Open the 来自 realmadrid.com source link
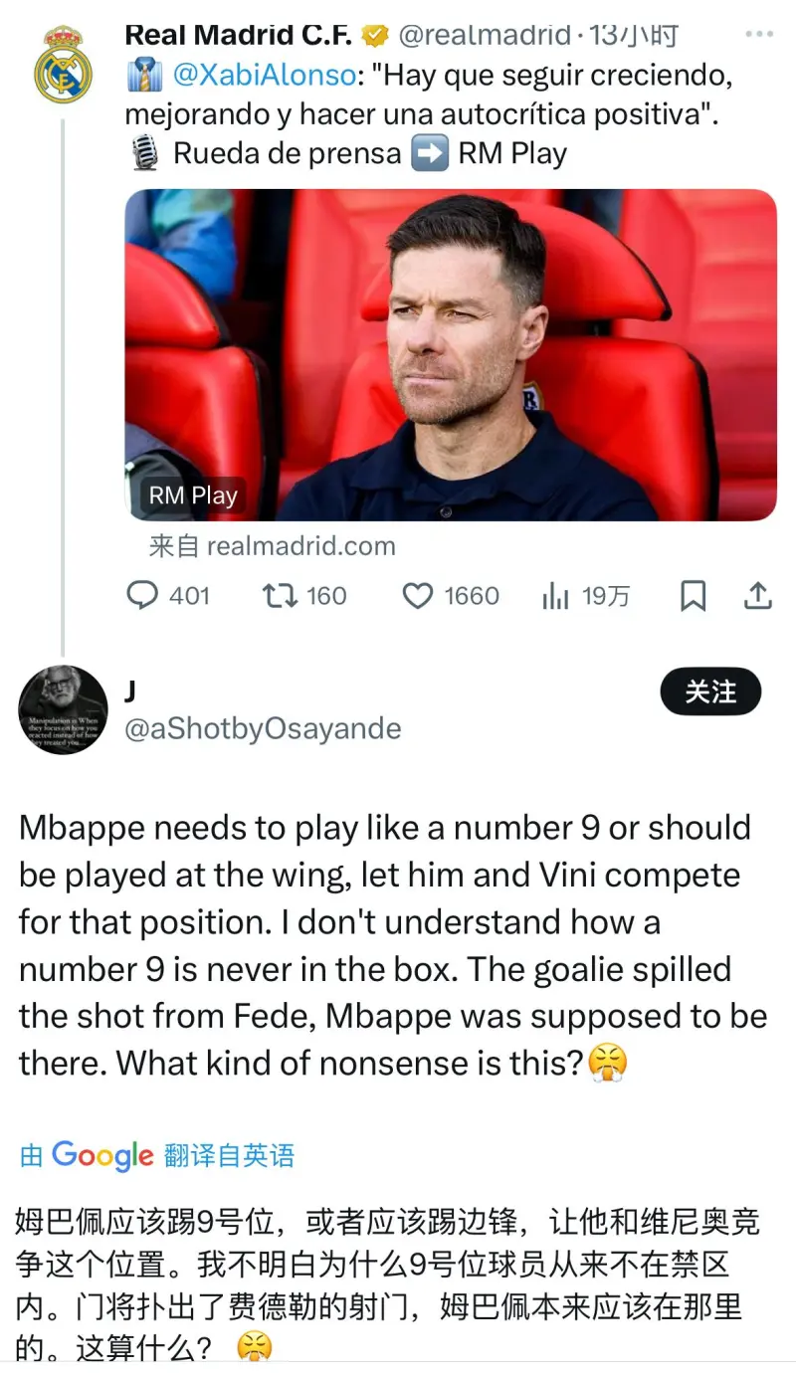The width and height of the screenshot is (796, 1378). point(272,545)
